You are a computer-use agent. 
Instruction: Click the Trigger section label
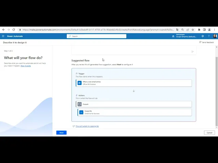[81, 74]
